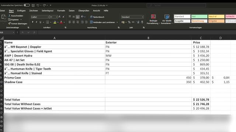Open the font size 11 dropdown
The height and width of the screenshot is (132, 236).
56,17
